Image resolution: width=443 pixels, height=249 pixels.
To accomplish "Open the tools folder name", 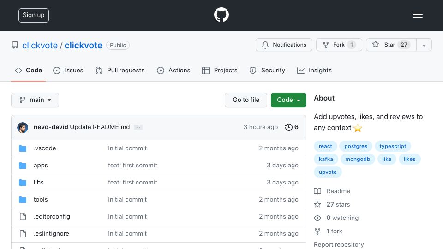I will [41, 199].
